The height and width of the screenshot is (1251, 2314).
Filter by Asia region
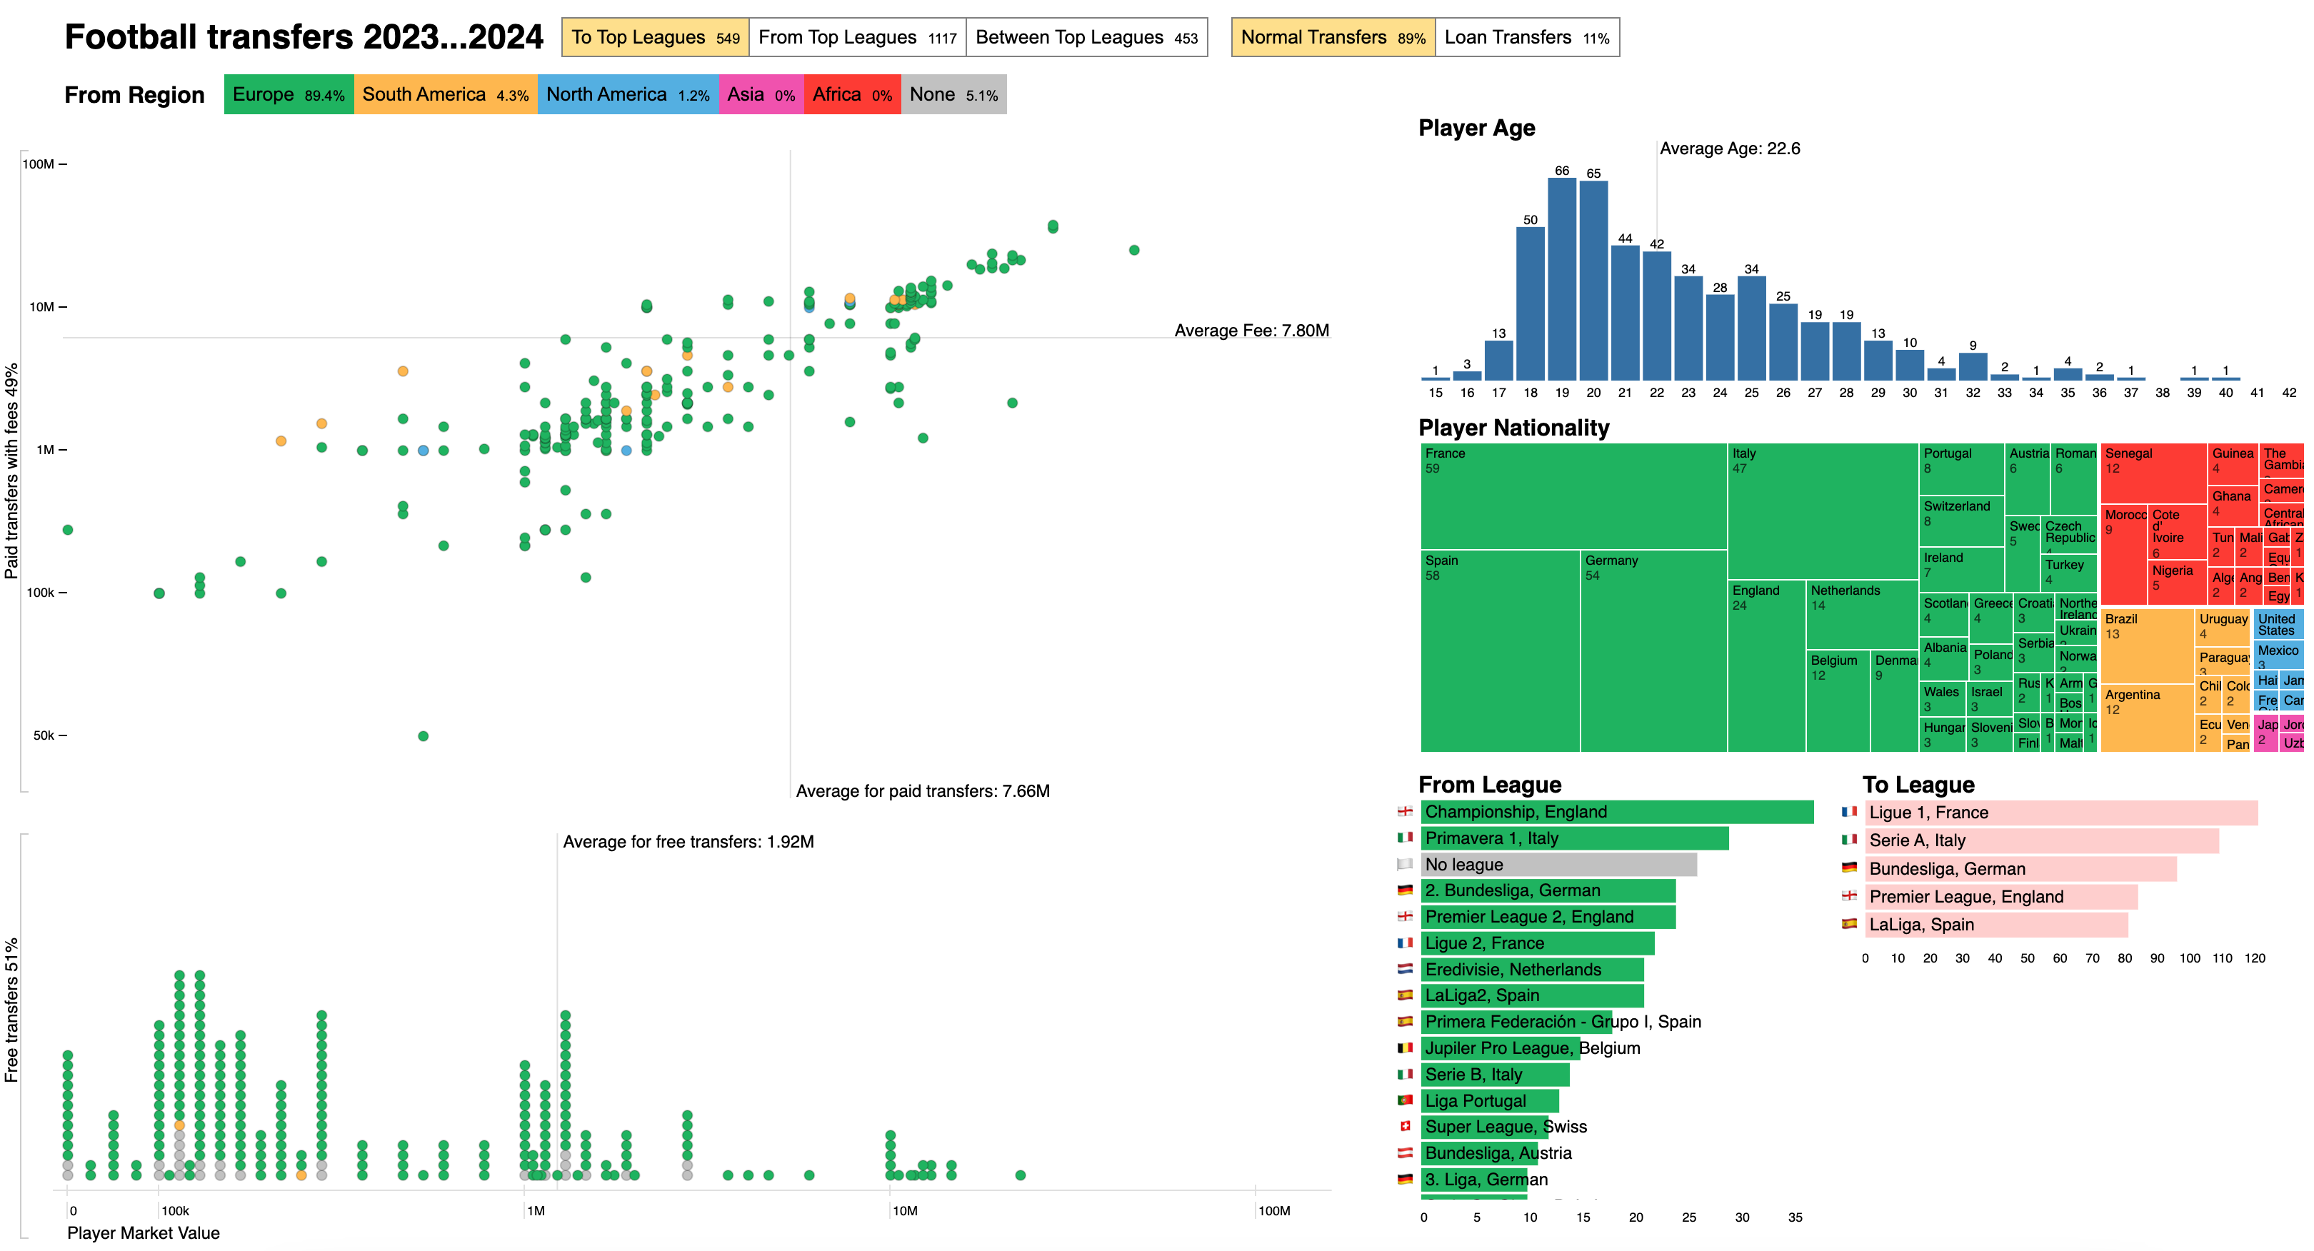[761, 94]
